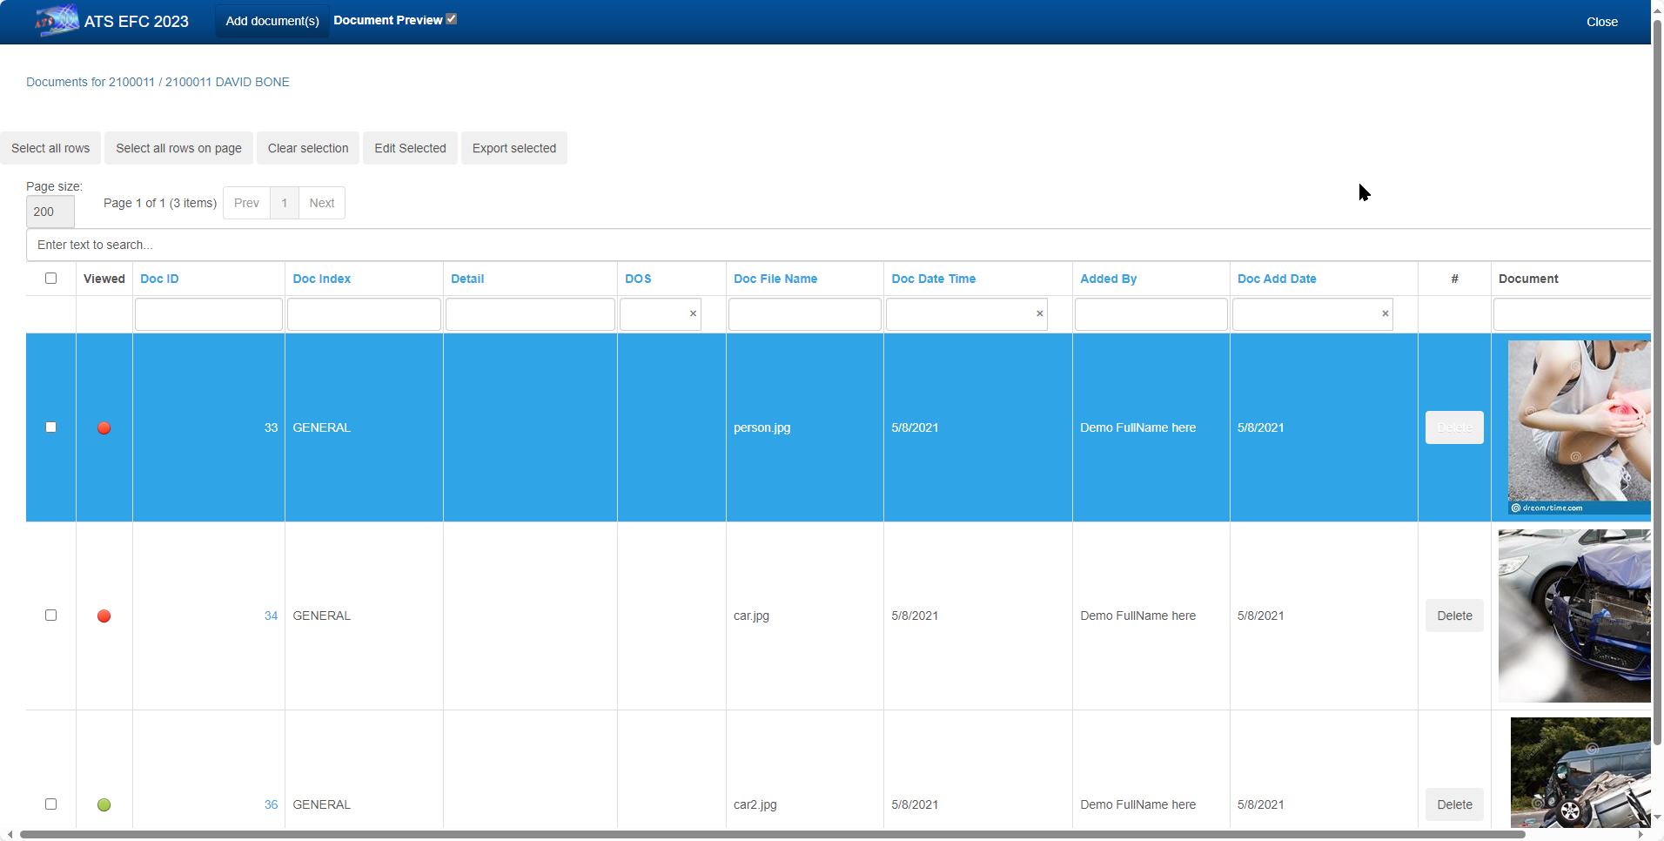Check the row checkbox for Doc ID 36
The height and width of the screenshot is (841, 1664).
click(x=50, y=804)
